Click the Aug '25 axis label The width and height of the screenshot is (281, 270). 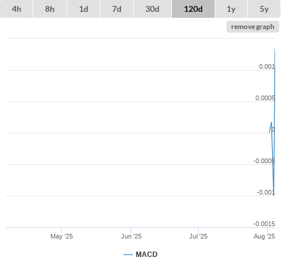(x=264, y=236)
